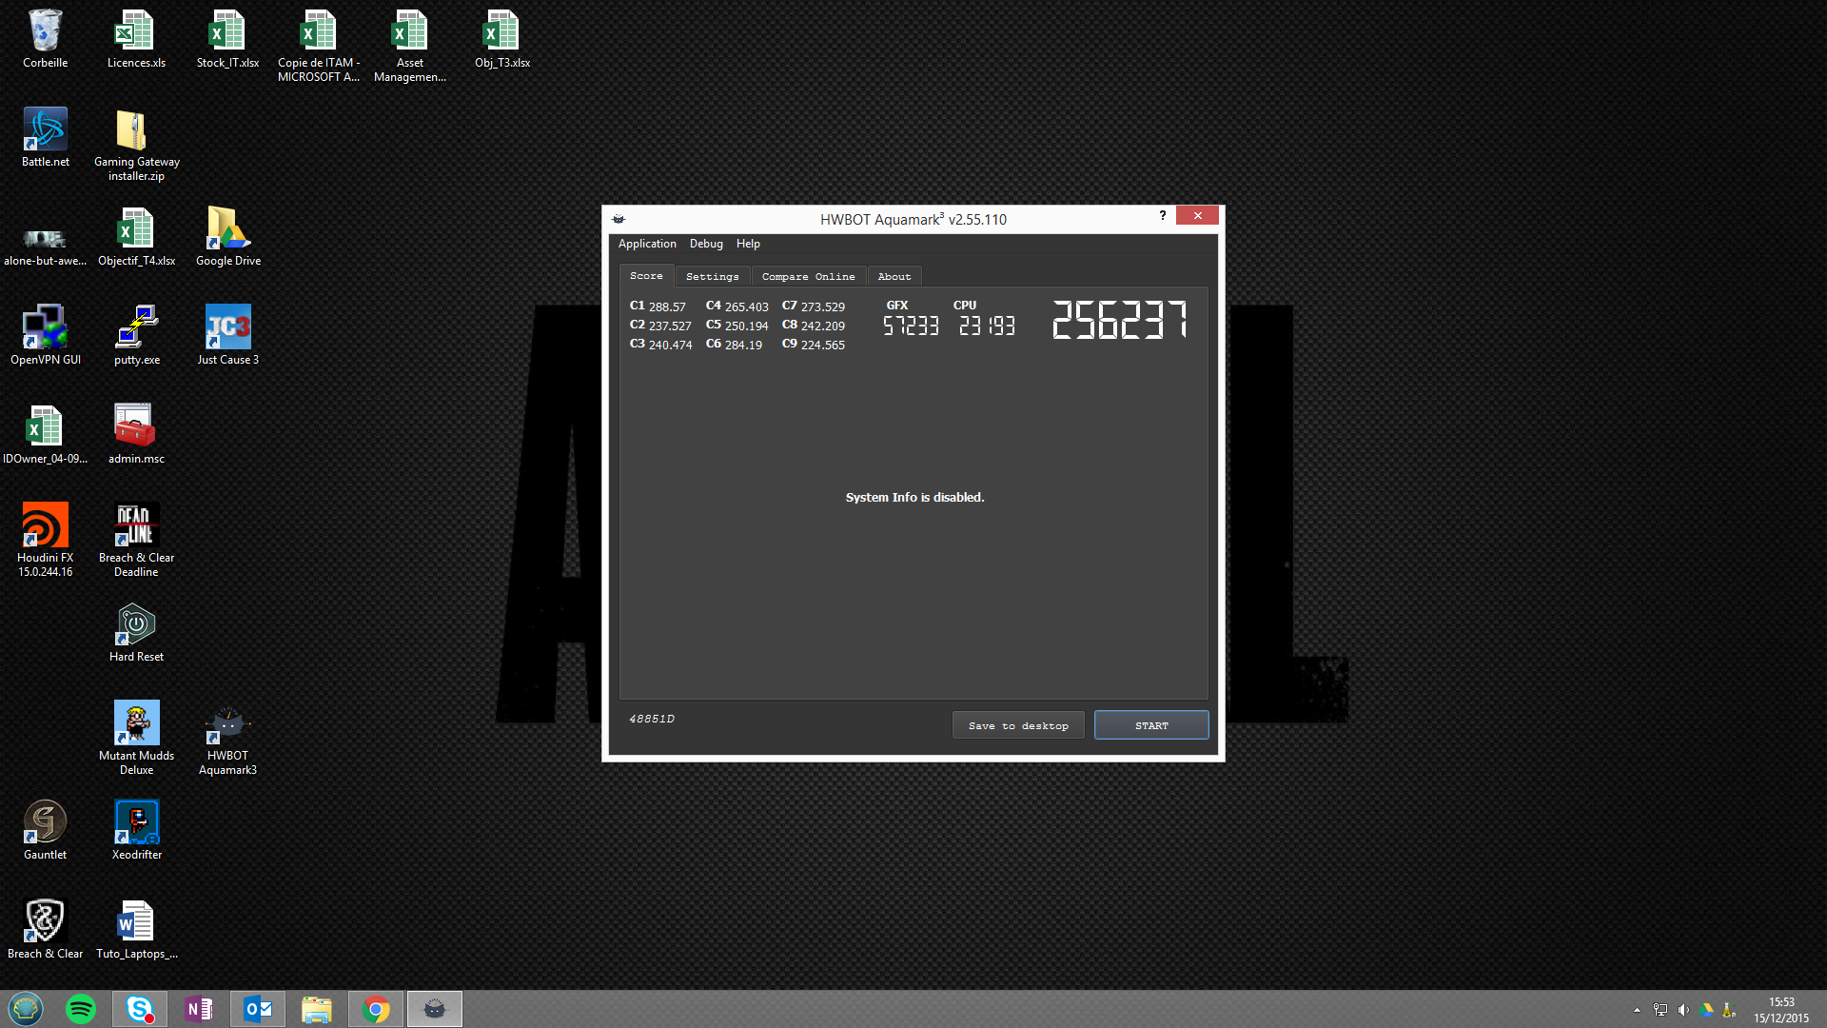Switch to the Settings tab
The width and height of the screenshot is (1827, 1028).
pos(712,277)
